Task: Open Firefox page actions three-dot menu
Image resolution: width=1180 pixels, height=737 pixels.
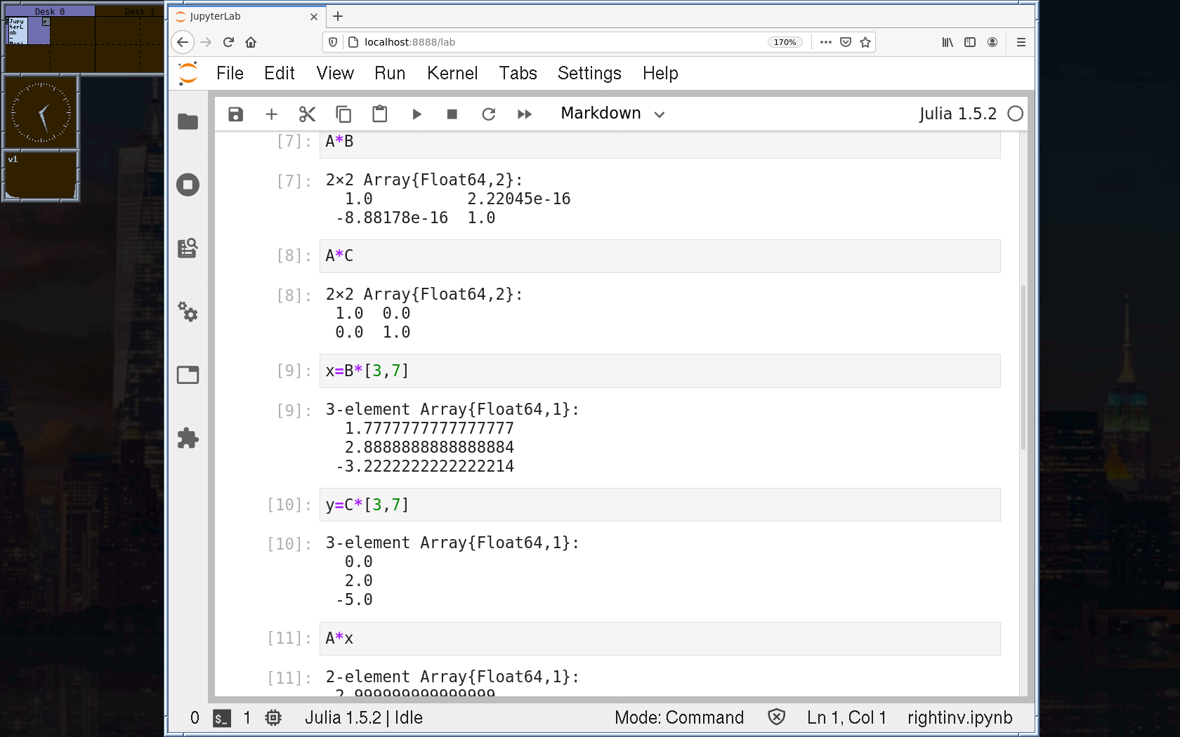Action: (825, 42)
